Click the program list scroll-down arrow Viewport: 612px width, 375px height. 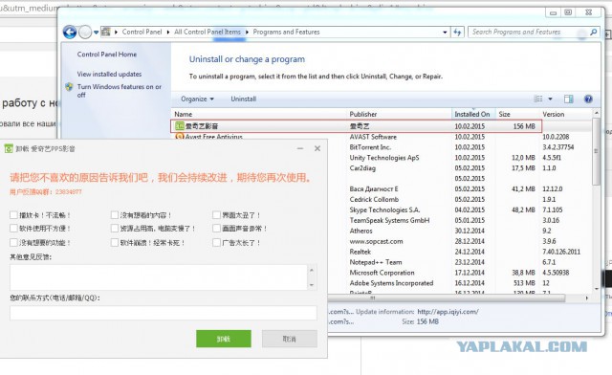click(x=596, y=289)
